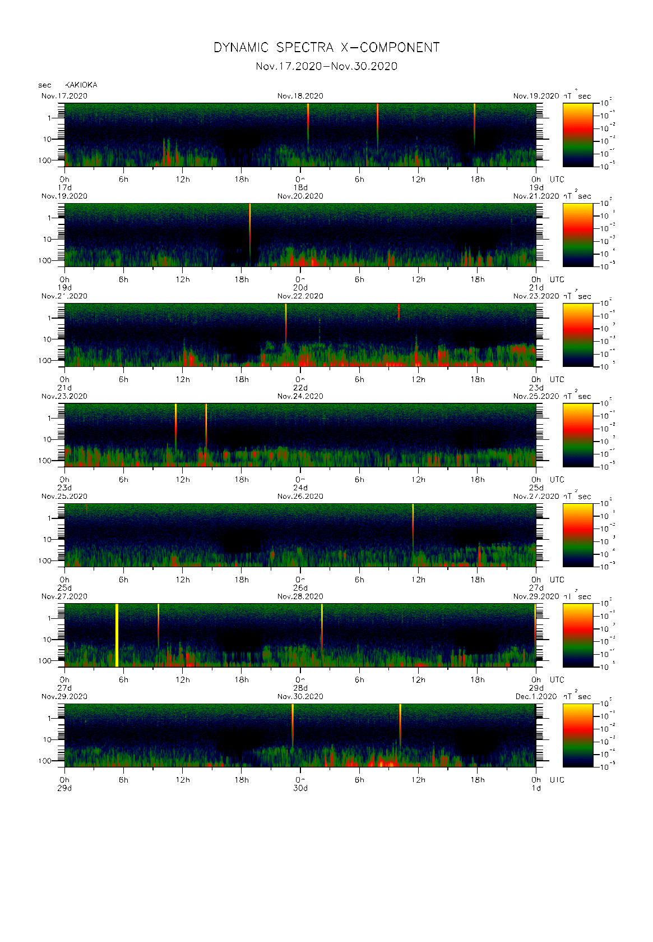Click the 24d day label
This screenshot has height=942, width=653.
pyautogui.click(x=301, y=488)
